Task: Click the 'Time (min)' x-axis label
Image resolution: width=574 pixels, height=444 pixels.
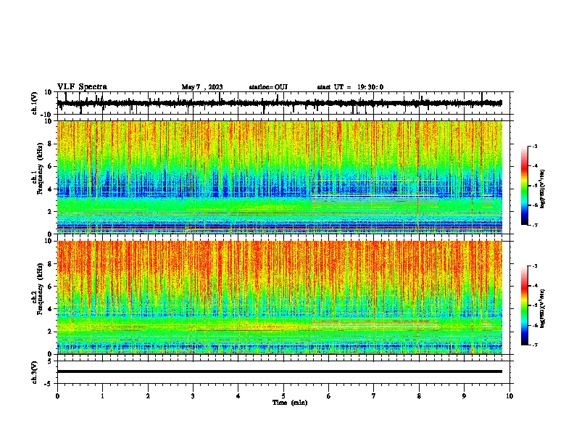Action: click(x=290, y=403)
